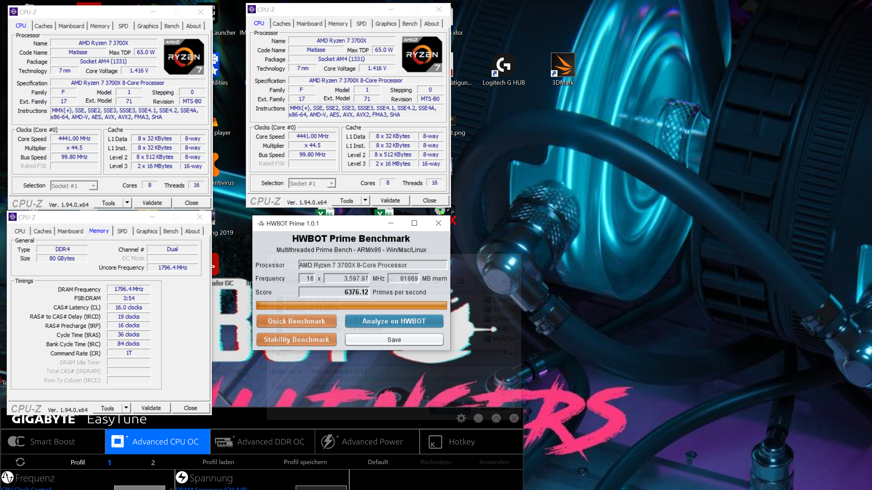Open SPD tab in CPU-Z Memory window
Image resolution: width=872 pixels, height=490 pixels.
122,231
